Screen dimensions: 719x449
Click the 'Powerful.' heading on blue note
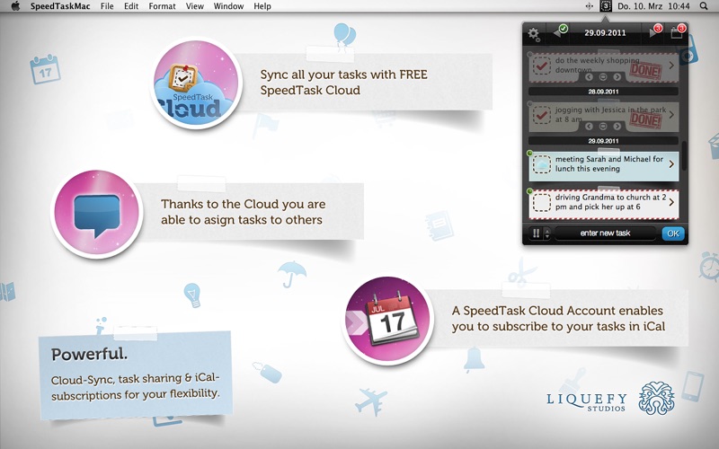[89, 354]
